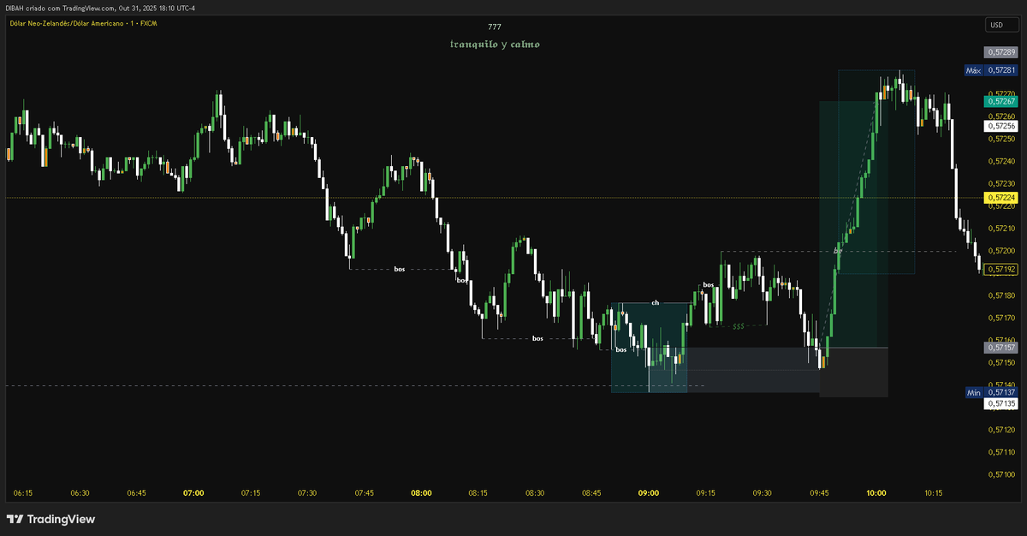Click the white 0,57256 price label
1027x536 pixels.
1000,126
